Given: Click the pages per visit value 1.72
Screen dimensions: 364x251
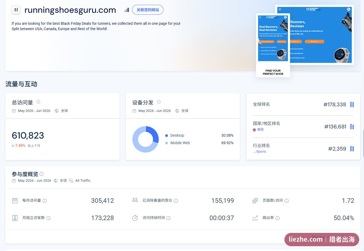Looking at the screenshot, I should [348, 201].
